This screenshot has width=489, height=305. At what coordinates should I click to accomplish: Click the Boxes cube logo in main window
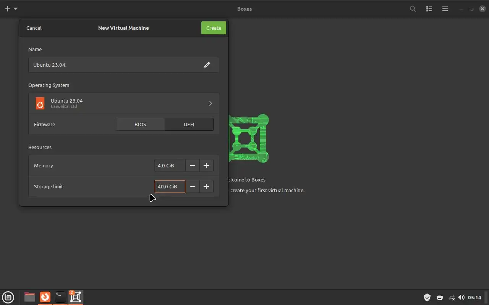(x=249, y=138)
